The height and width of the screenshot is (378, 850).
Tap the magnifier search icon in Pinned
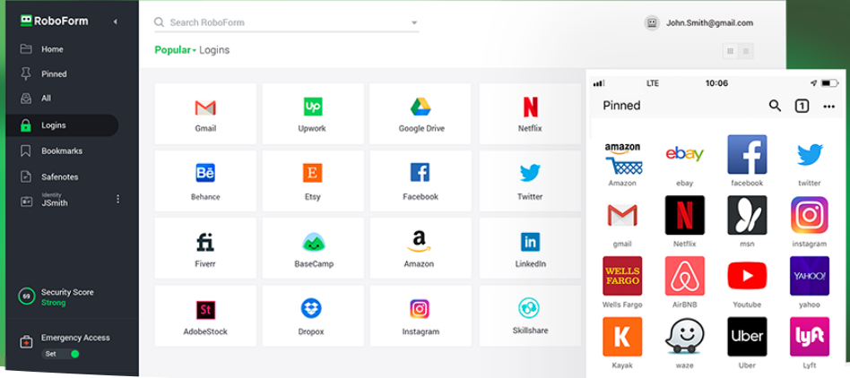(775, 106)
